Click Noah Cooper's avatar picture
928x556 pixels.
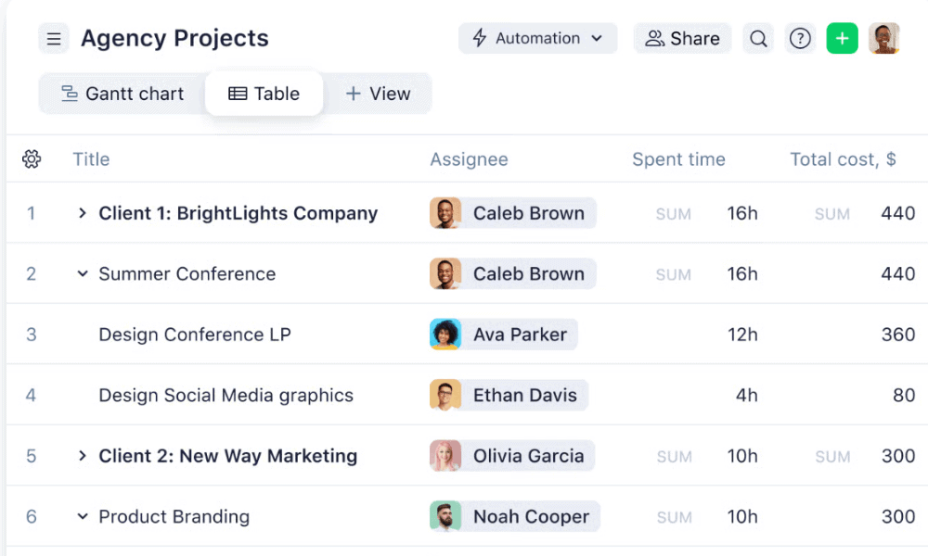point(445,517)
